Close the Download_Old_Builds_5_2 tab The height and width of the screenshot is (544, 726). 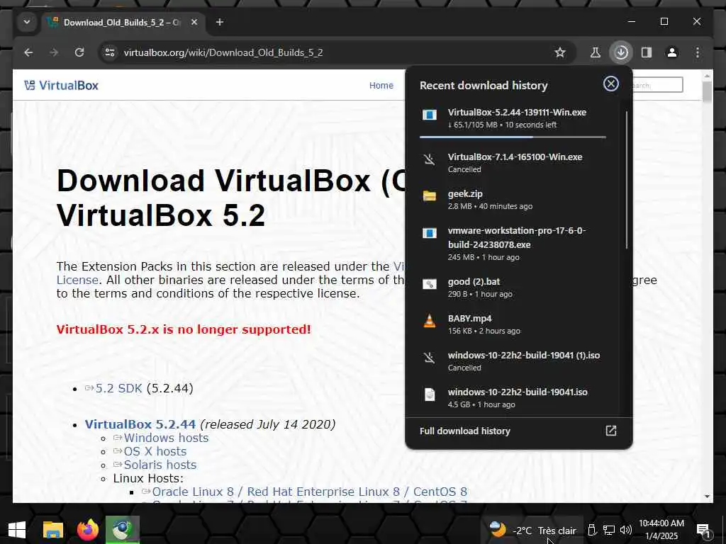coord(194,22)
